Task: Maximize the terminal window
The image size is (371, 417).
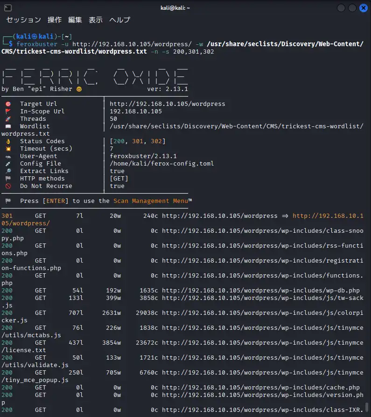Action: pos(352,8)
